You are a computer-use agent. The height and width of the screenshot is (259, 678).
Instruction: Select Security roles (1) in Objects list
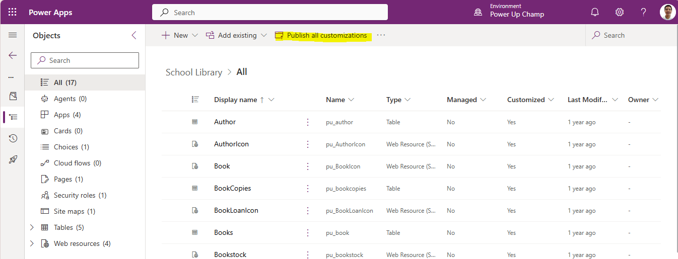[80, 195]
